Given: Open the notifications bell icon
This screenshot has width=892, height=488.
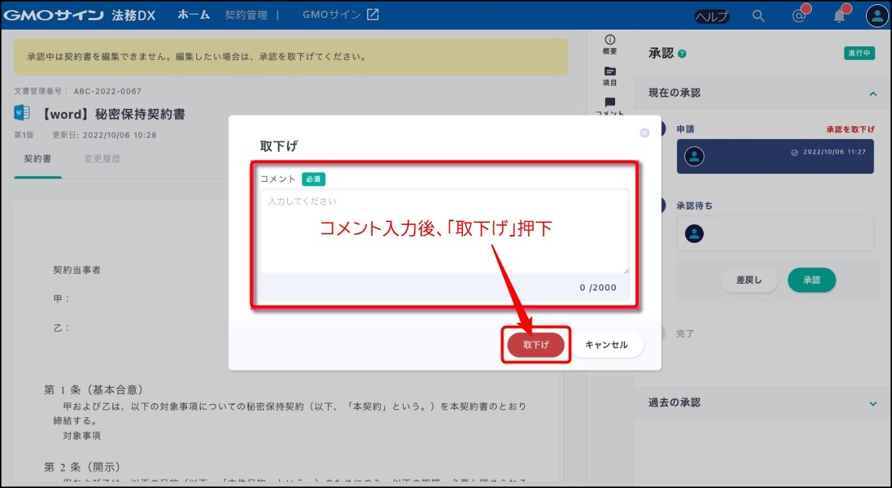Looking at the screenshot, I should [839, 16].
